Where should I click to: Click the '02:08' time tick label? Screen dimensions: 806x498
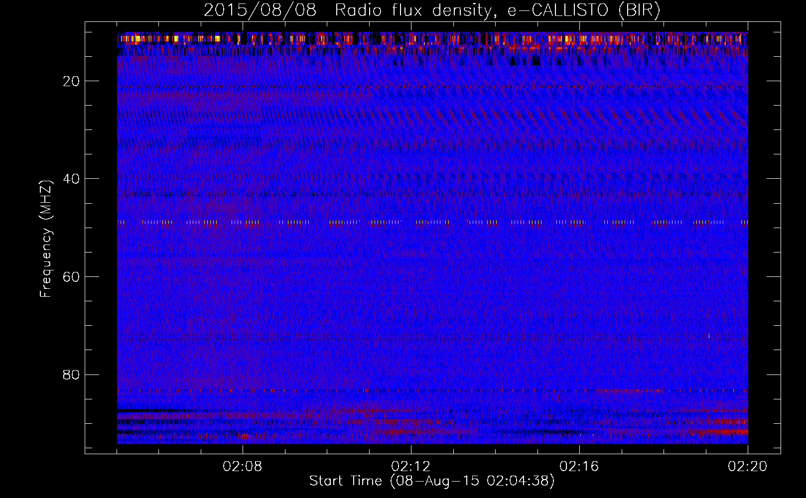coord(243,467)
